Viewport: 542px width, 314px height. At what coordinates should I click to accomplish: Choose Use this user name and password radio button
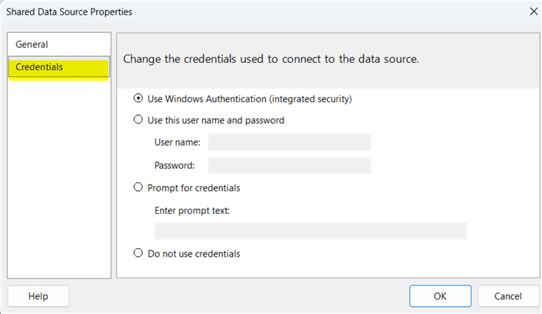[x=139, y=120]
